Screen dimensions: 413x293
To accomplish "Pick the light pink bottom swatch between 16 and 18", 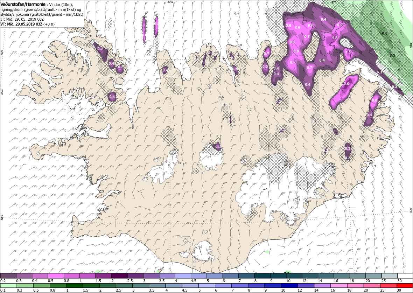I will tap(339, 286).
